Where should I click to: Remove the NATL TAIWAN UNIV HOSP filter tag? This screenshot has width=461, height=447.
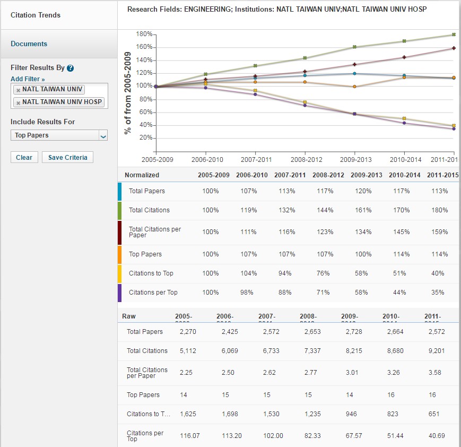(x=18, y=103)
